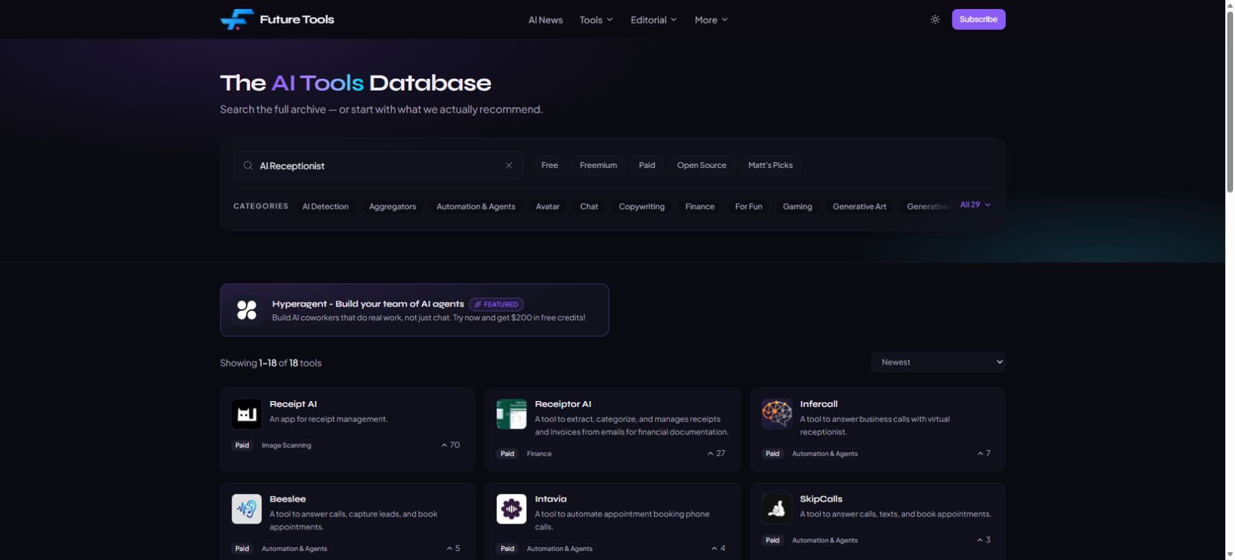The height and width of the screenshot is (560, 1235).
Task: Open the More navigation dropdown
Action: coord(711,20)
